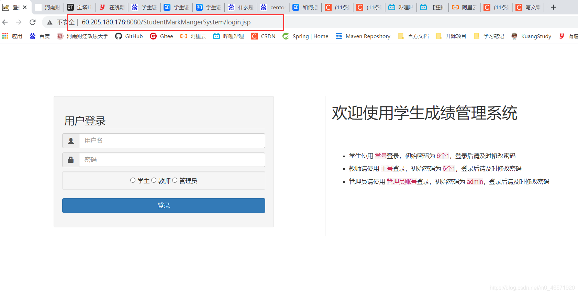Close the active login tab
578x294 pixels.
tap(25, 7)
